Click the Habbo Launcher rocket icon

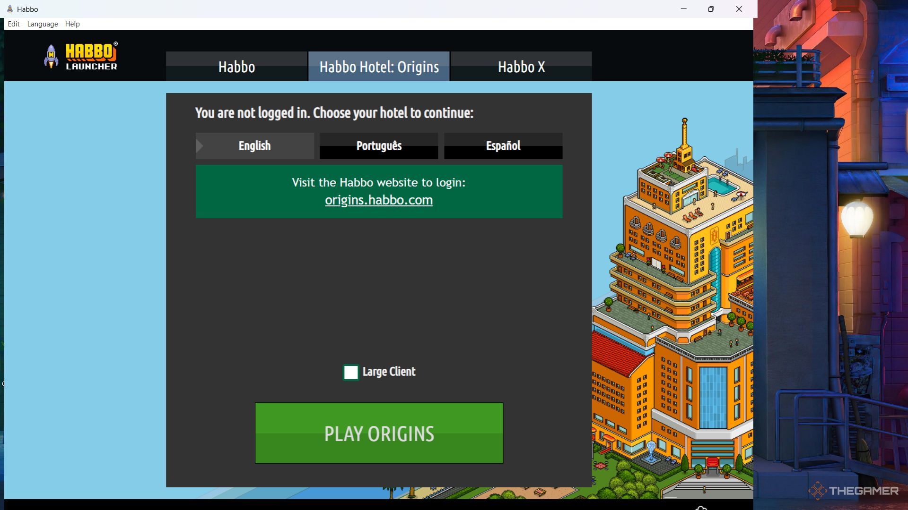tap(51, 56)
